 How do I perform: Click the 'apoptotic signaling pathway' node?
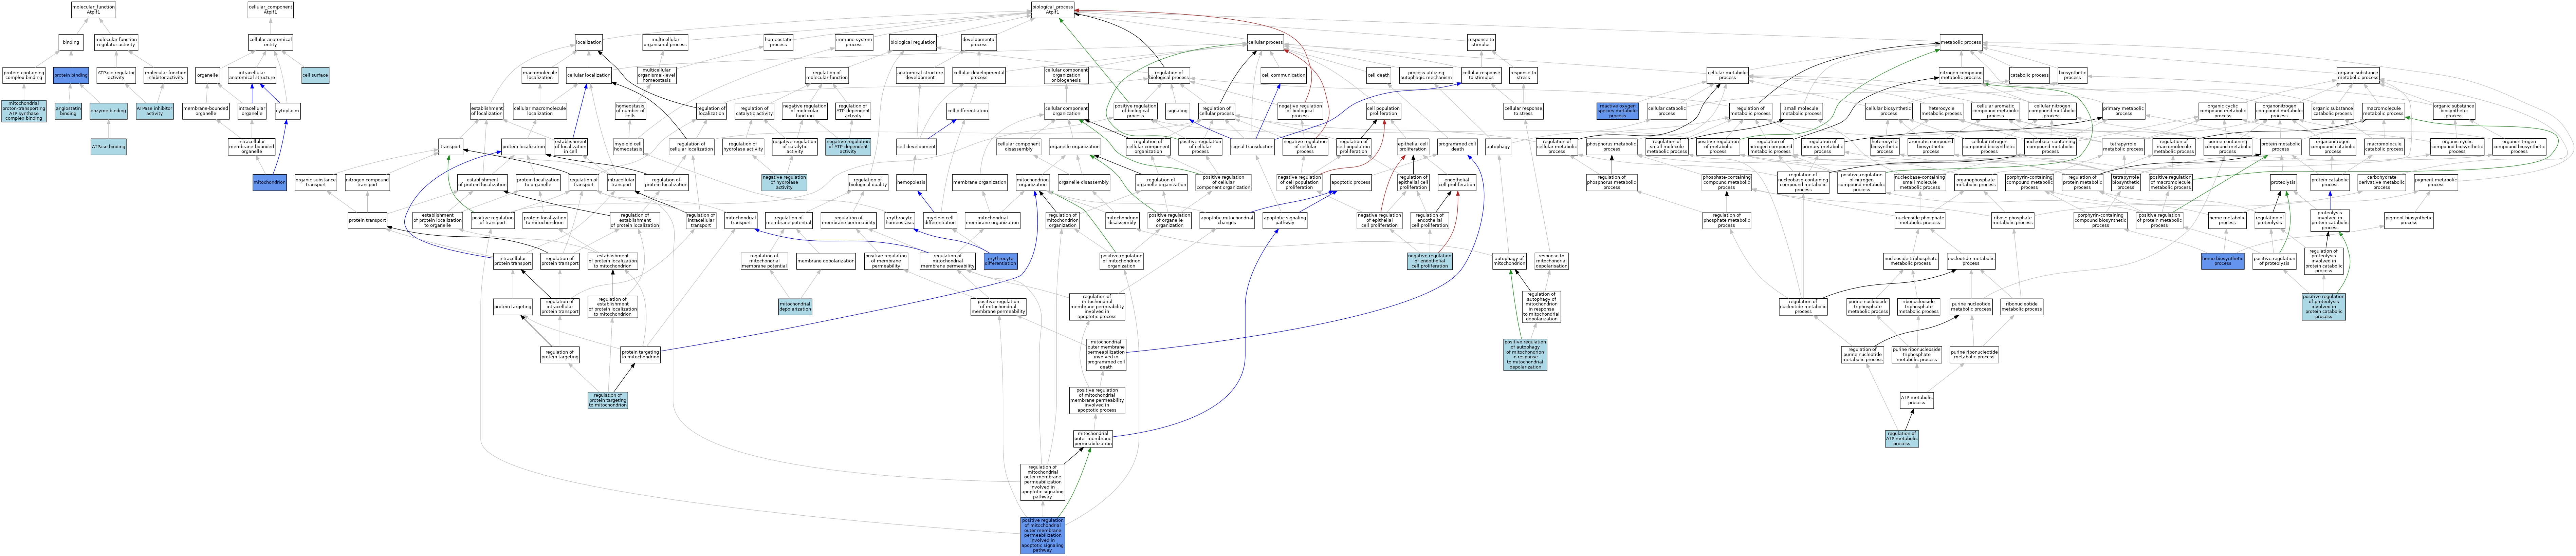[1285, 221]
